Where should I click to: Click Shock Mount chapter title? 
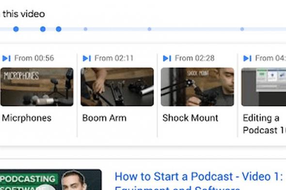tap(190, 118)
